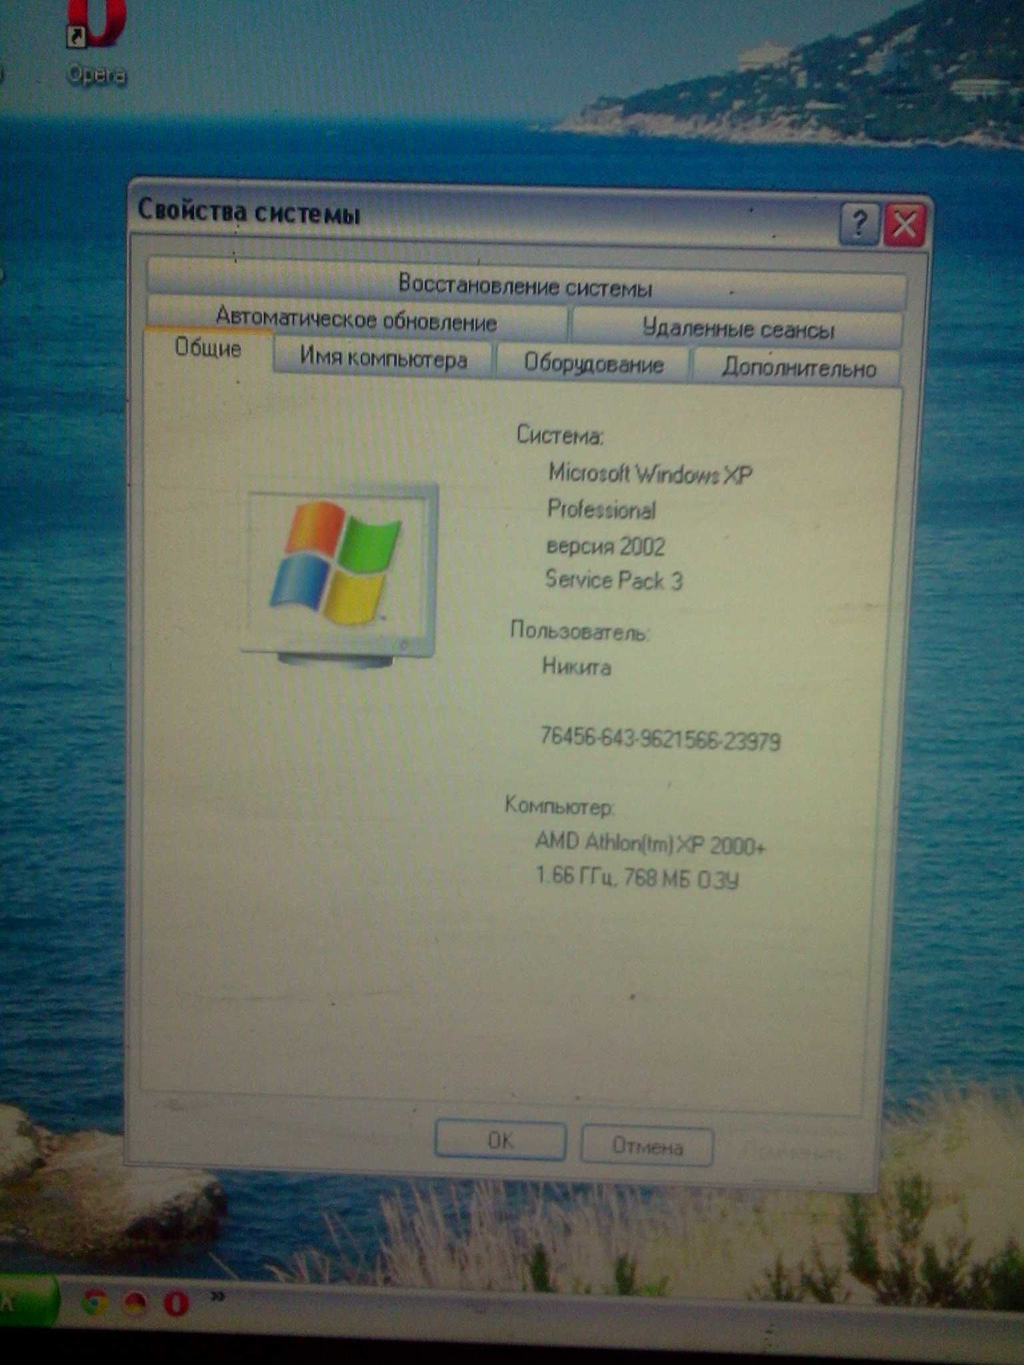Click the версия 2002 text
This screenshot has height=1365, width=1024.
pos(605,547)
